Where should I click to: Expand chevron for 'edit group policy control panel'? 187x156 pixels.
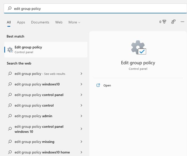pyautogui.click(x=81, y=95)
